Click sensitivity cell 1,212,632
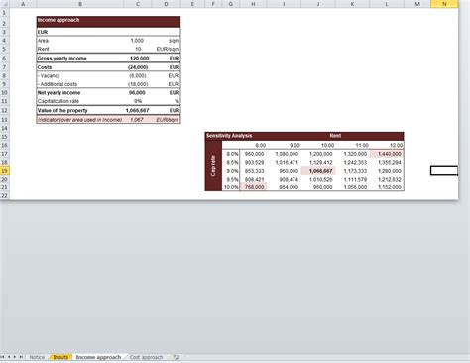This screenshot has height=363, width=470. [x=387, y=179]
